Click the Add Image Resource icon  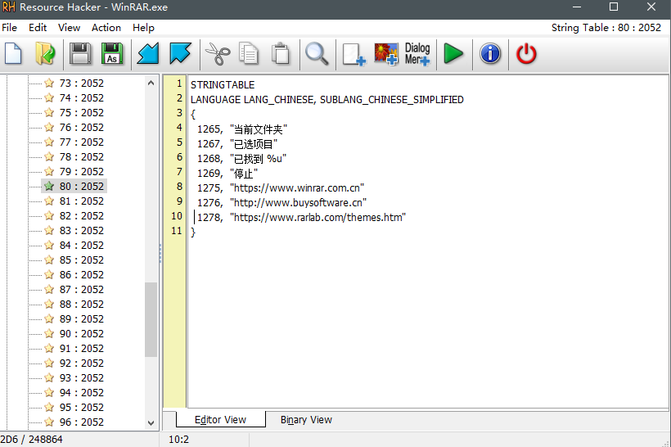pyautogui.click(x=386, y=55)
